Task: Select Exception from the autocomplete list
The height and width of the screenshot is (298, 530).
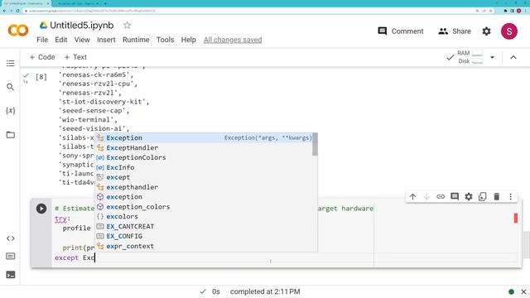Action: pyautogui.click(x=204, y=138)
